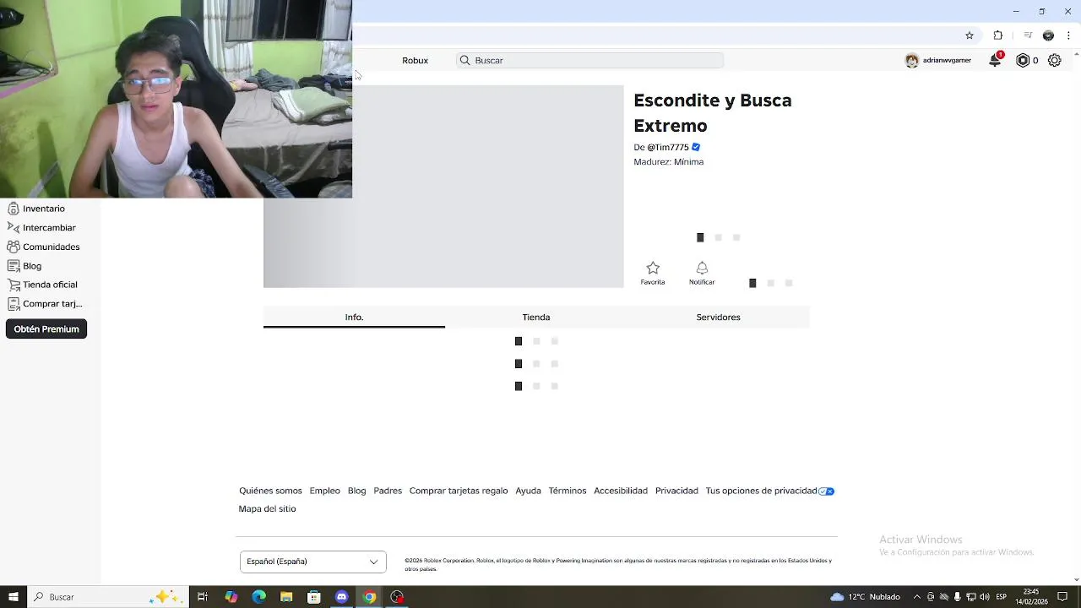The width and height of the screenshot is (1081, 608).
Task: Click the Obtén Premium button
Action: click(46, 329)
